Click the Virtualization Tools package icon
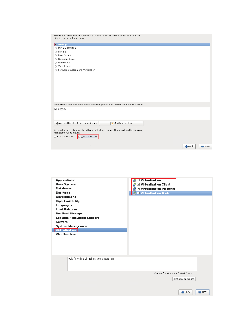 coord(135,193)
